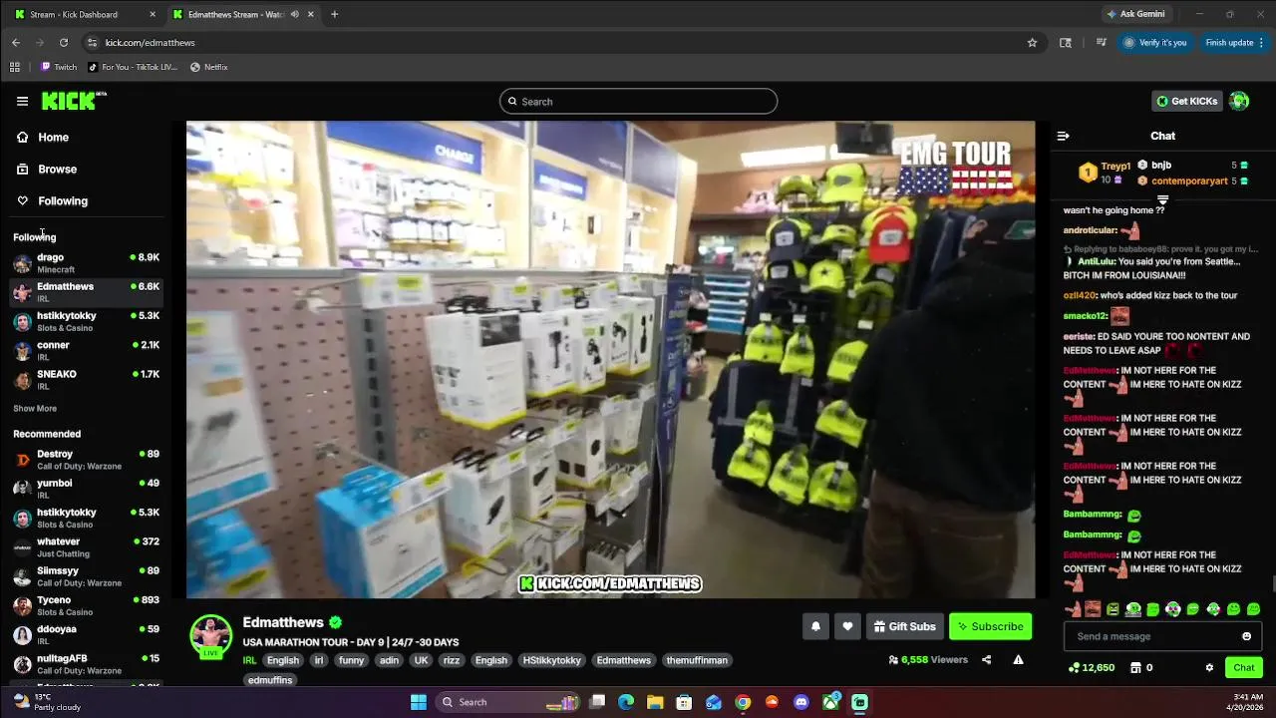The height and width of the screenshot is (718, 1276).
Task: Open the Chrome apps grid icon
Action: pos(14,67)
